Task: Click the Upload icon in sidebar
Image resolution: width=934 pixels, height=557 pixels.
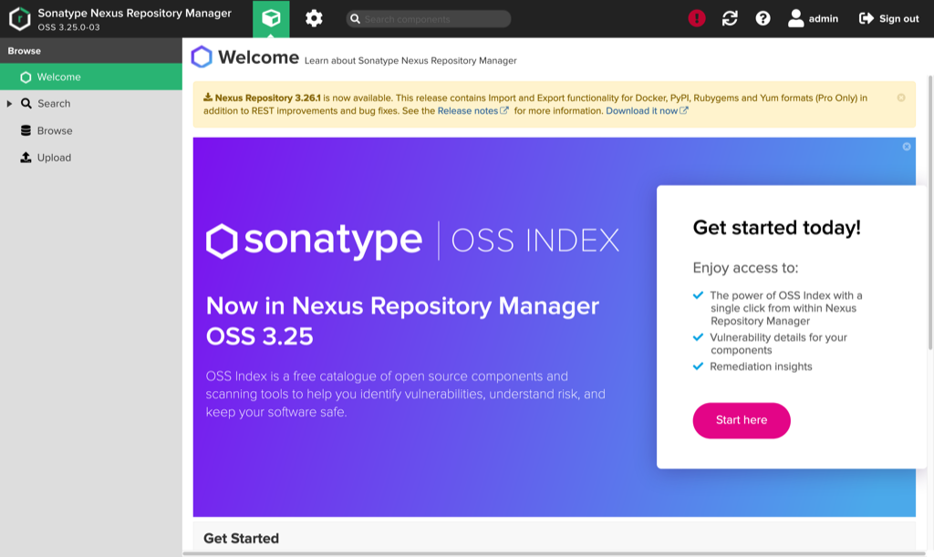Action: coord(26,157)
